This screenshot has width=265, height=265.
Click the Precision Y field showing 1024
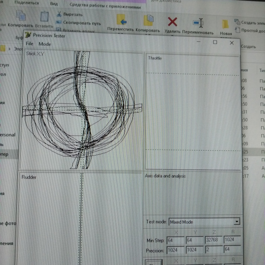coord(195,250)
